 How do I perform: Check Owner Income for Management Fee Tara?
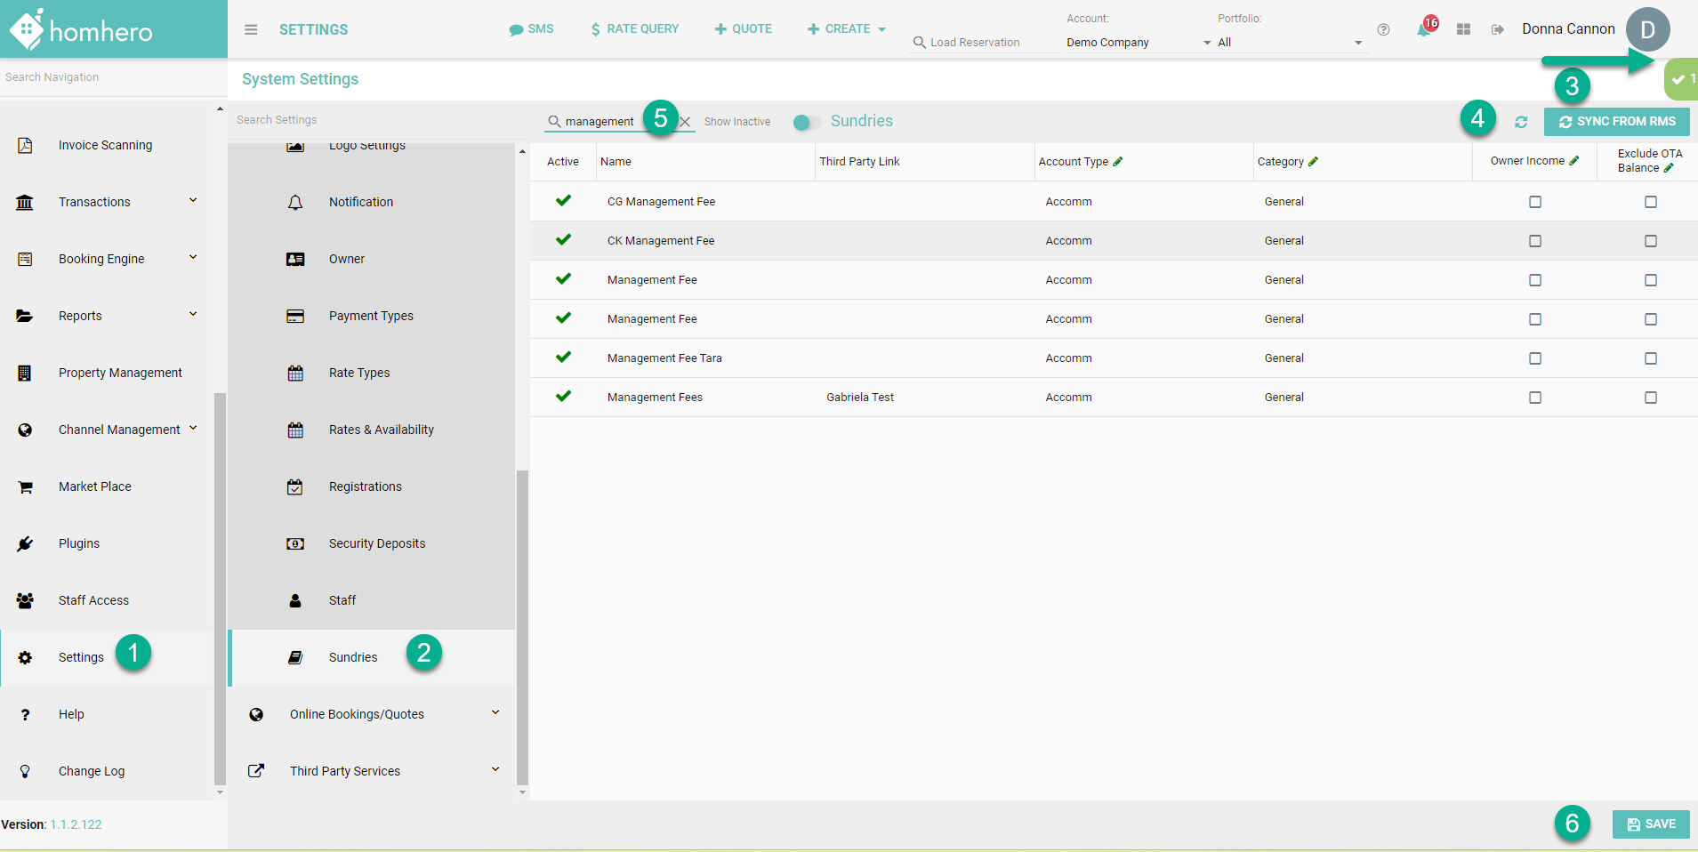(1535, 358)
